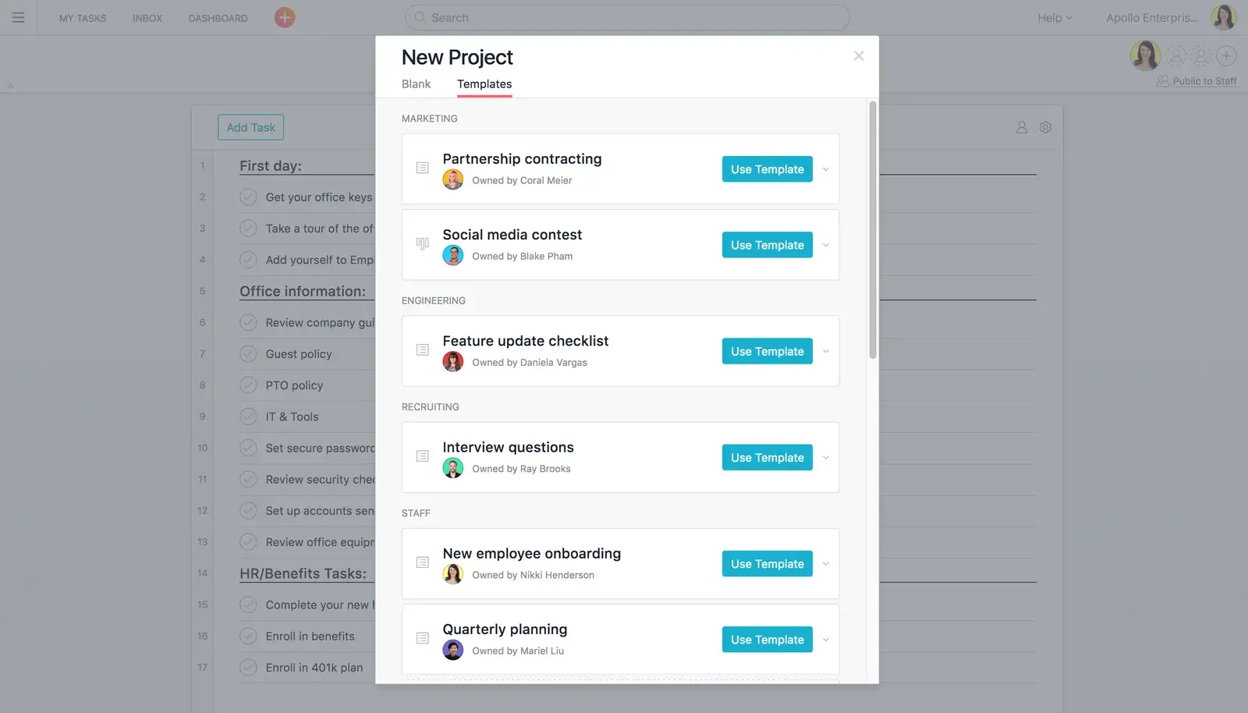This screenshot has height=713, width=1248.
Task: Open the Help dropdown menu
Action: [1055, 17]
